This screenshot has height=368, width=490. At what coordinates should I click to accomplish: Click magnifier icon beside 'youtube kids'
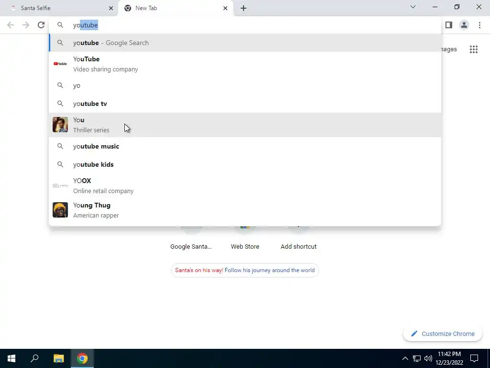(x=60, y=164)
